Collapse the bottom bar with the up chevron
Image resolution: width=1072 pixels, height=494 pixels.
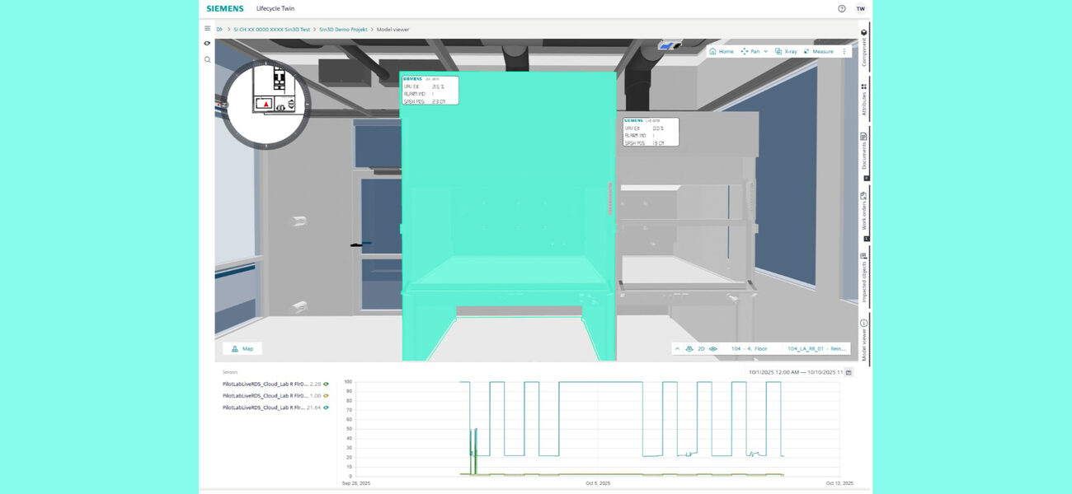678,348
